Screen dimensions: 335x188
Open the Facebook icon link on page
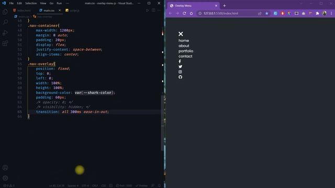(180, 62)
